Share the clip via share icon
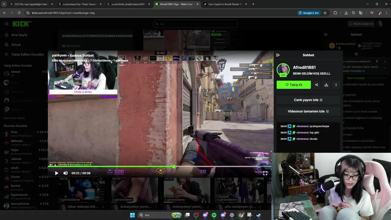391x220 pixels. [x=316, y=85]
